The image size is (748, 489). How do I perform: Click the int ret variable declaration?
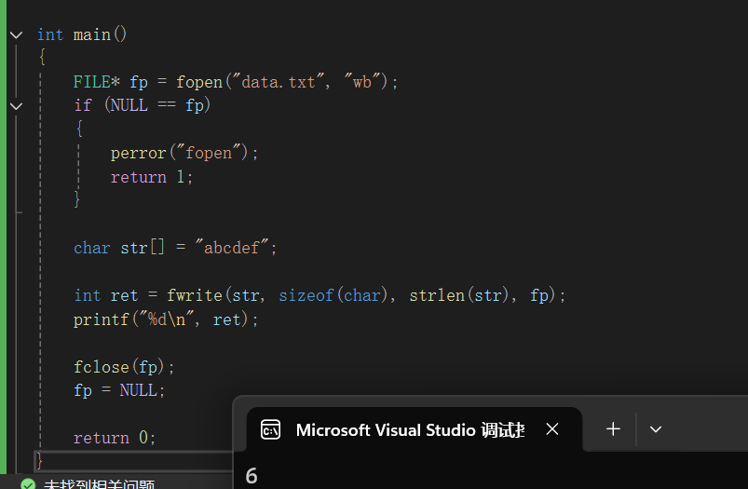click(x=106, y=295)
